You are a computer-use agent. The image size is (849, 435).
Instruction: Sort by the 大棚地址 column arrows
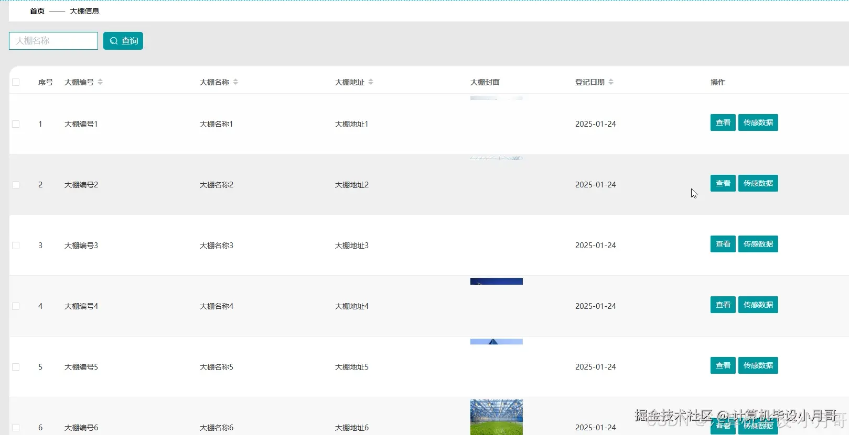[x=371, y=82]
